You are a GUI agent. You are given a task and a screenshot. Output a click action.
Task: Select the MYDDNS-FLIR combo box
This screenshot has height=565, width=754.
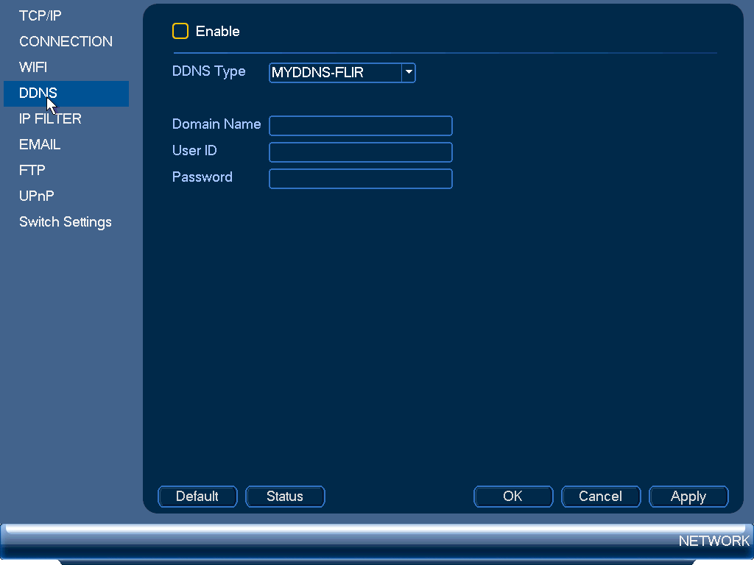point(342,73)
